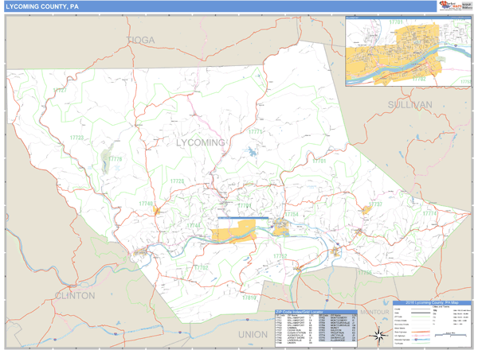Click ZIP code label 17776

tap(115, 158)
